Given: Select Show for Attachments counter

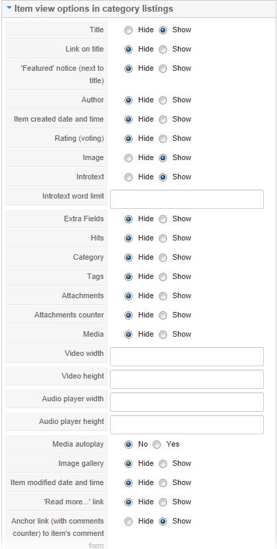Looking at the screenshot, I should 163,315.
